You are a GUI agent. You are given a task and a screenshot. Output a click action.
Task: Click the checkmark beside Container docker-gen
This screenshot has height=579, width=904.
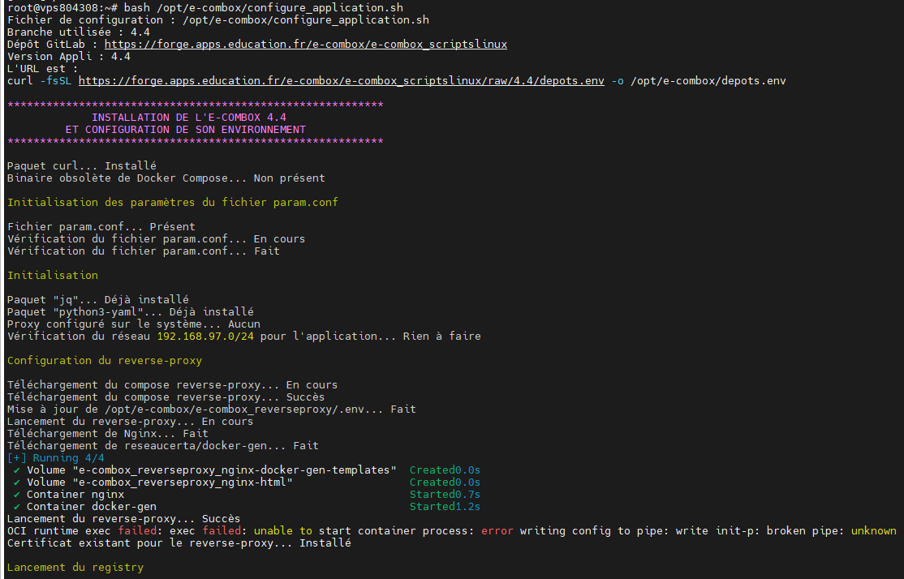(x=17, y=507)
